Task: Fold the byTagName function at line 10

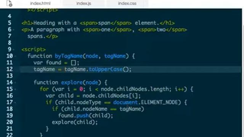Action: pyautogui.click(x=15, y=56)
